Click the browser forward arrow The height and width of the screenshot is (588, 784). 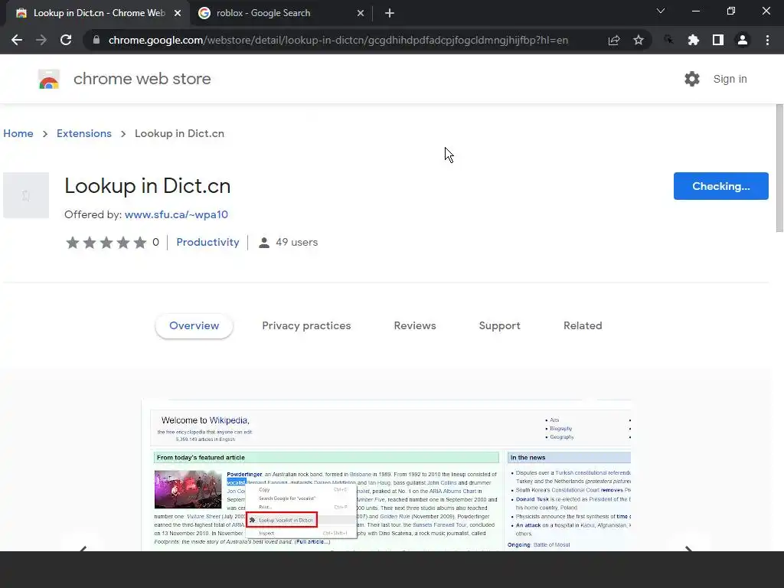[41, 40]
